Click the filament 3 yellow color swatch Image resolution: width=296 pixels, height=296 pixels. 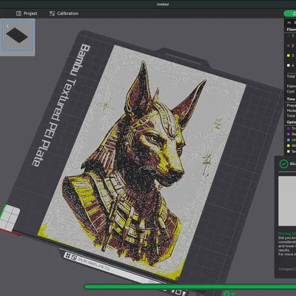click(x=289, y=55)
